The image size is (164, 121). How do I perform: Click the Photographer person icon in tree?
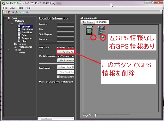(x=15, y=47)
